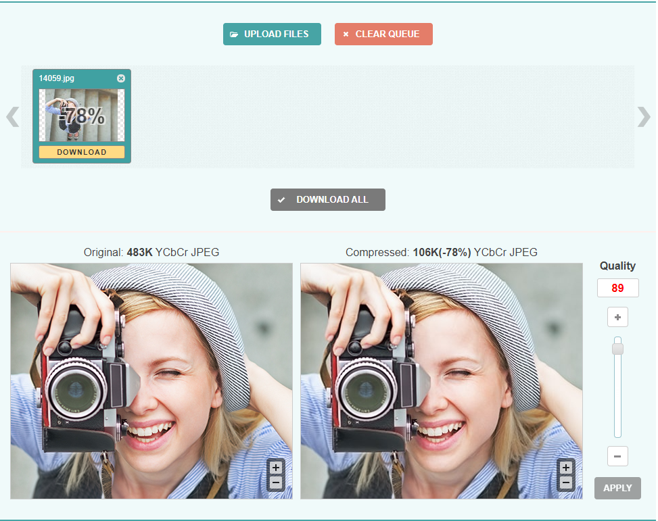The height and width of the screenshot is (521, 658).
Task: Click the checkmark icon on Download All
Action: coord(282,199)
